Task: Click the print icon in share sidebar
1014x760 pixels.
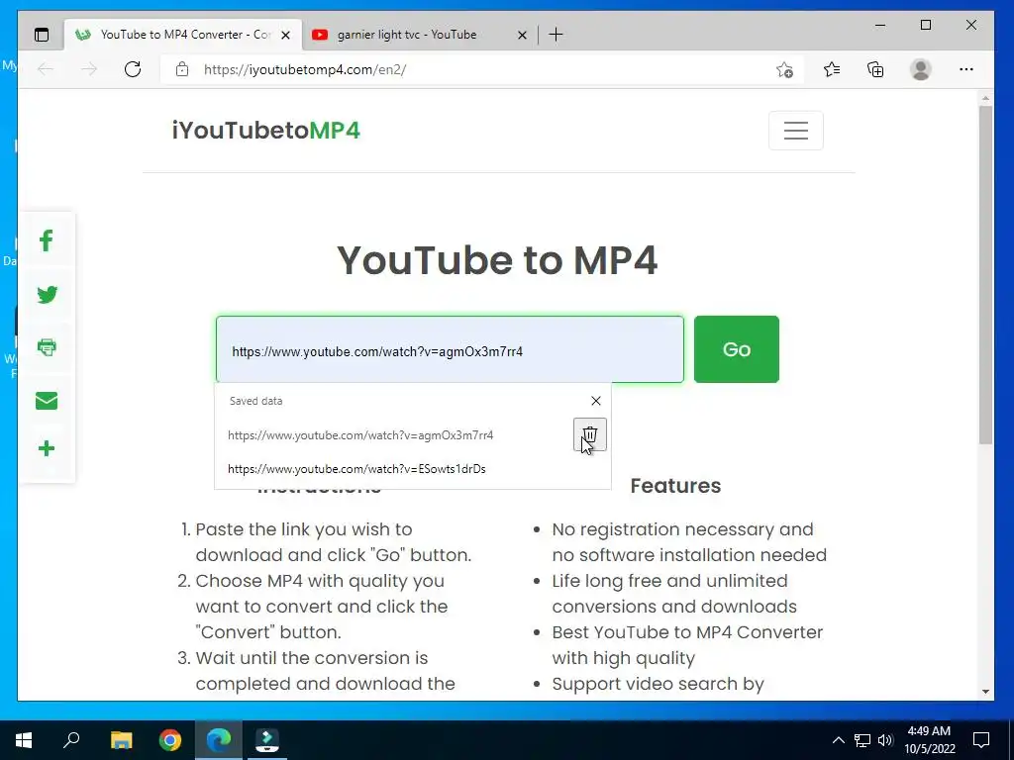Action: coord(47,347)
